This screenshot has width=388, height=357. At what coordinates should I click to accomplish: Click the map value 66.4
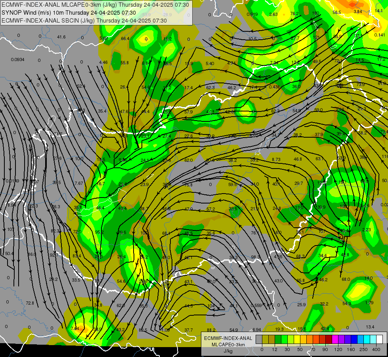(x=125, y=38)
